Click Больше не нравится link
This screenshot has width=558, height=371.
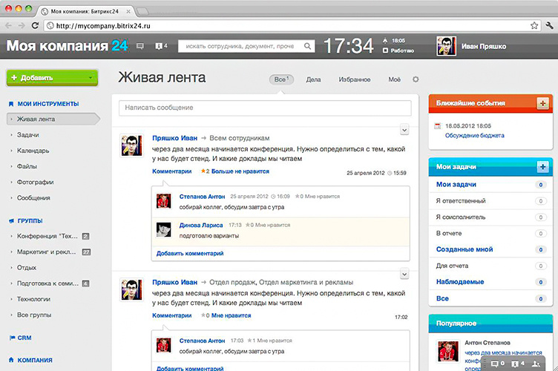click(x=240, y=171)
